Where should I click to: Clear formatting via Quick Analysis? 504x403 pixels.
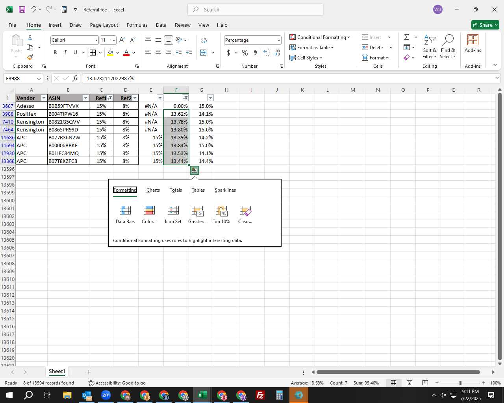245,214
